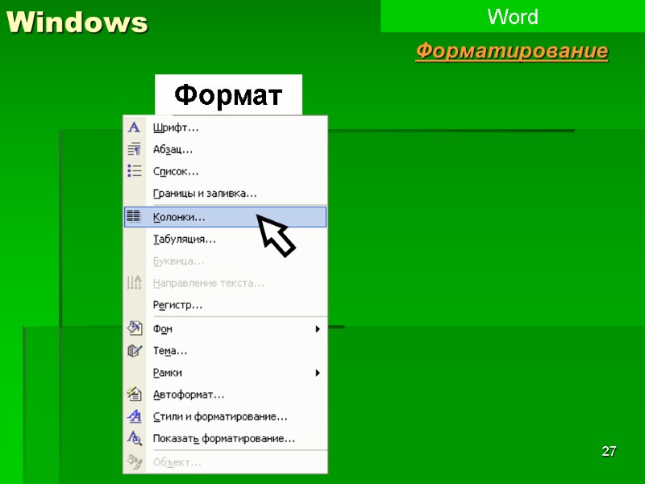Select the Список… menu item
The width and height of the screenshot is (645, 484).
coord(226,171)
